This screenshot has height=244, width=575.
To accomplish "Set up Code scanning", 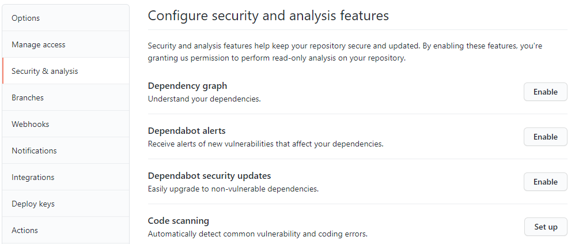I will tap(545, 227).
